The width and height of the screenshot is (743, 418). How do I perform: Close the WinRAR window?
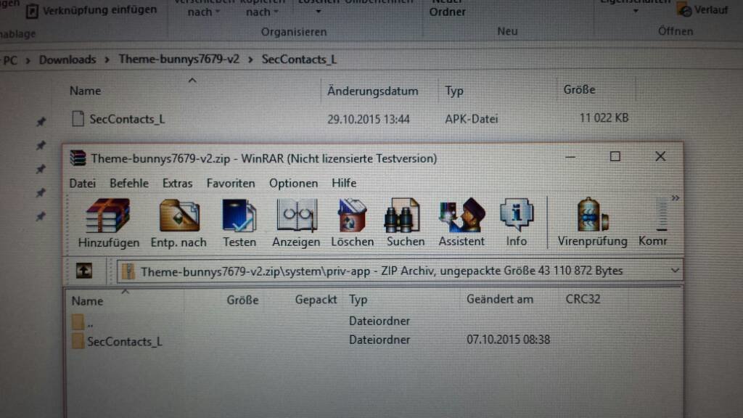(x=660, y=157)
